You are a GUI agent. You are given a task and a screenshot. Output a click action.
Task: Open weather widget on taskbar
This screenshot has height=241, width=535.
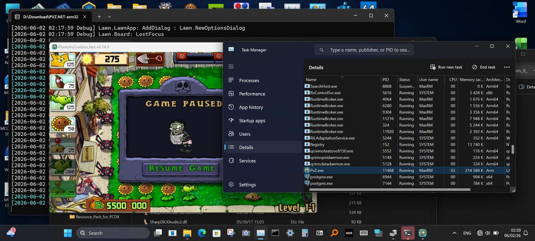tap(11, 233)
